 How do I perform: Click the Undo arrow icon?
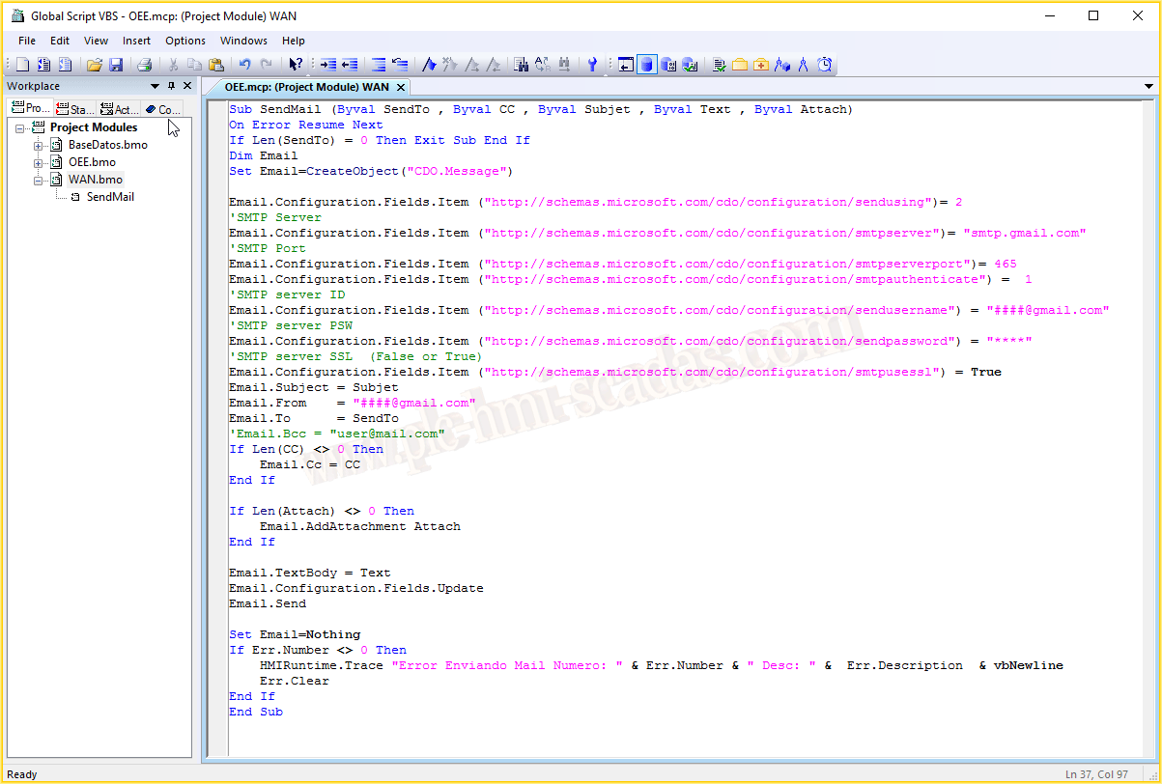click(244, 65)
